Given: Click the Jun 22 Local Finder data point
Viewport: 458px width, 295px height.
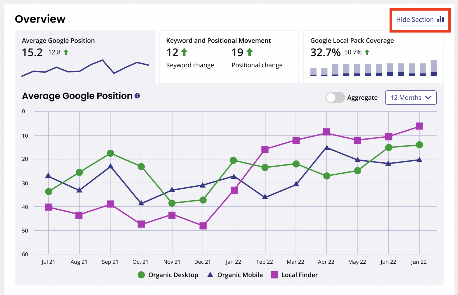Looking at the screenshot, I should click(x=419, y=126).
